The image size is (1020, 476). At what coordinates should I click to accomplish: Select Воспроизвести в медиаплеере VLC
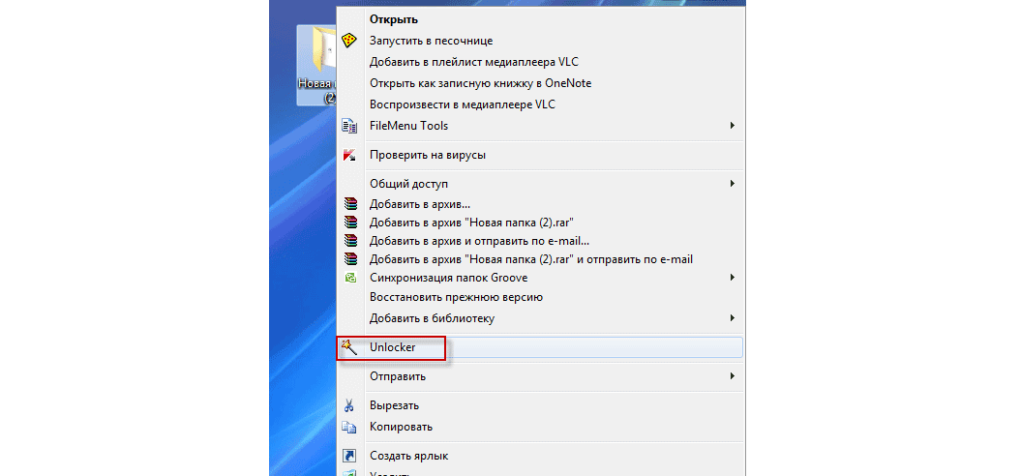point(463,104)
